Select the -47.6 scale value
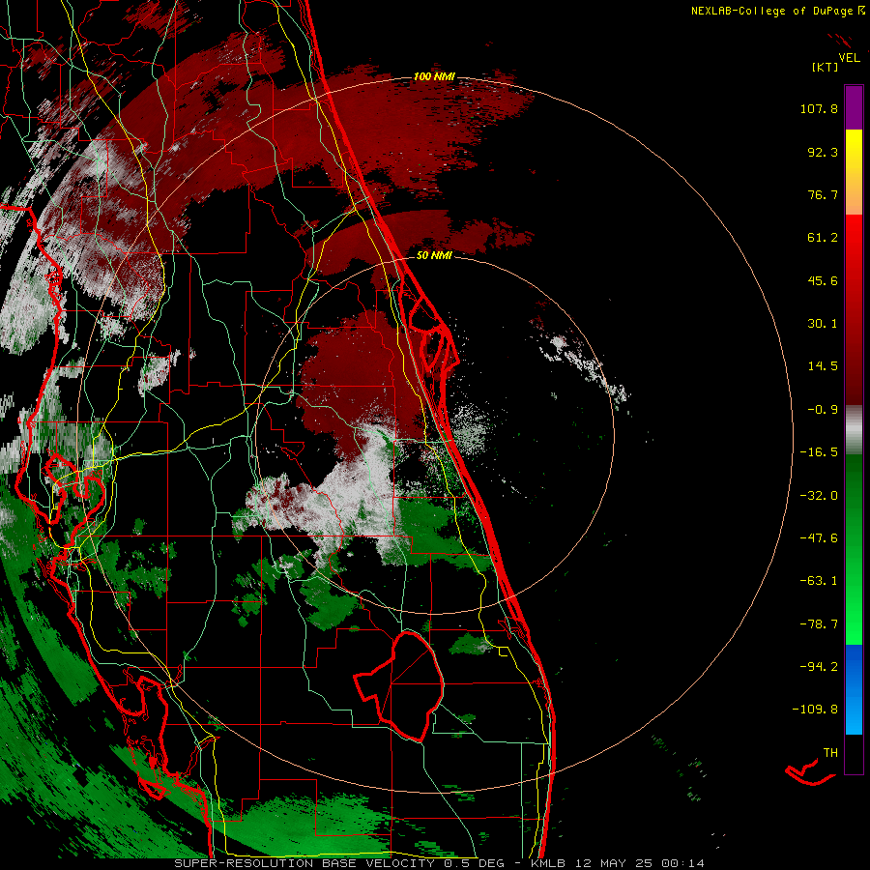The width and height of the screenshot is (870, 870). click(x=819, y=538)
